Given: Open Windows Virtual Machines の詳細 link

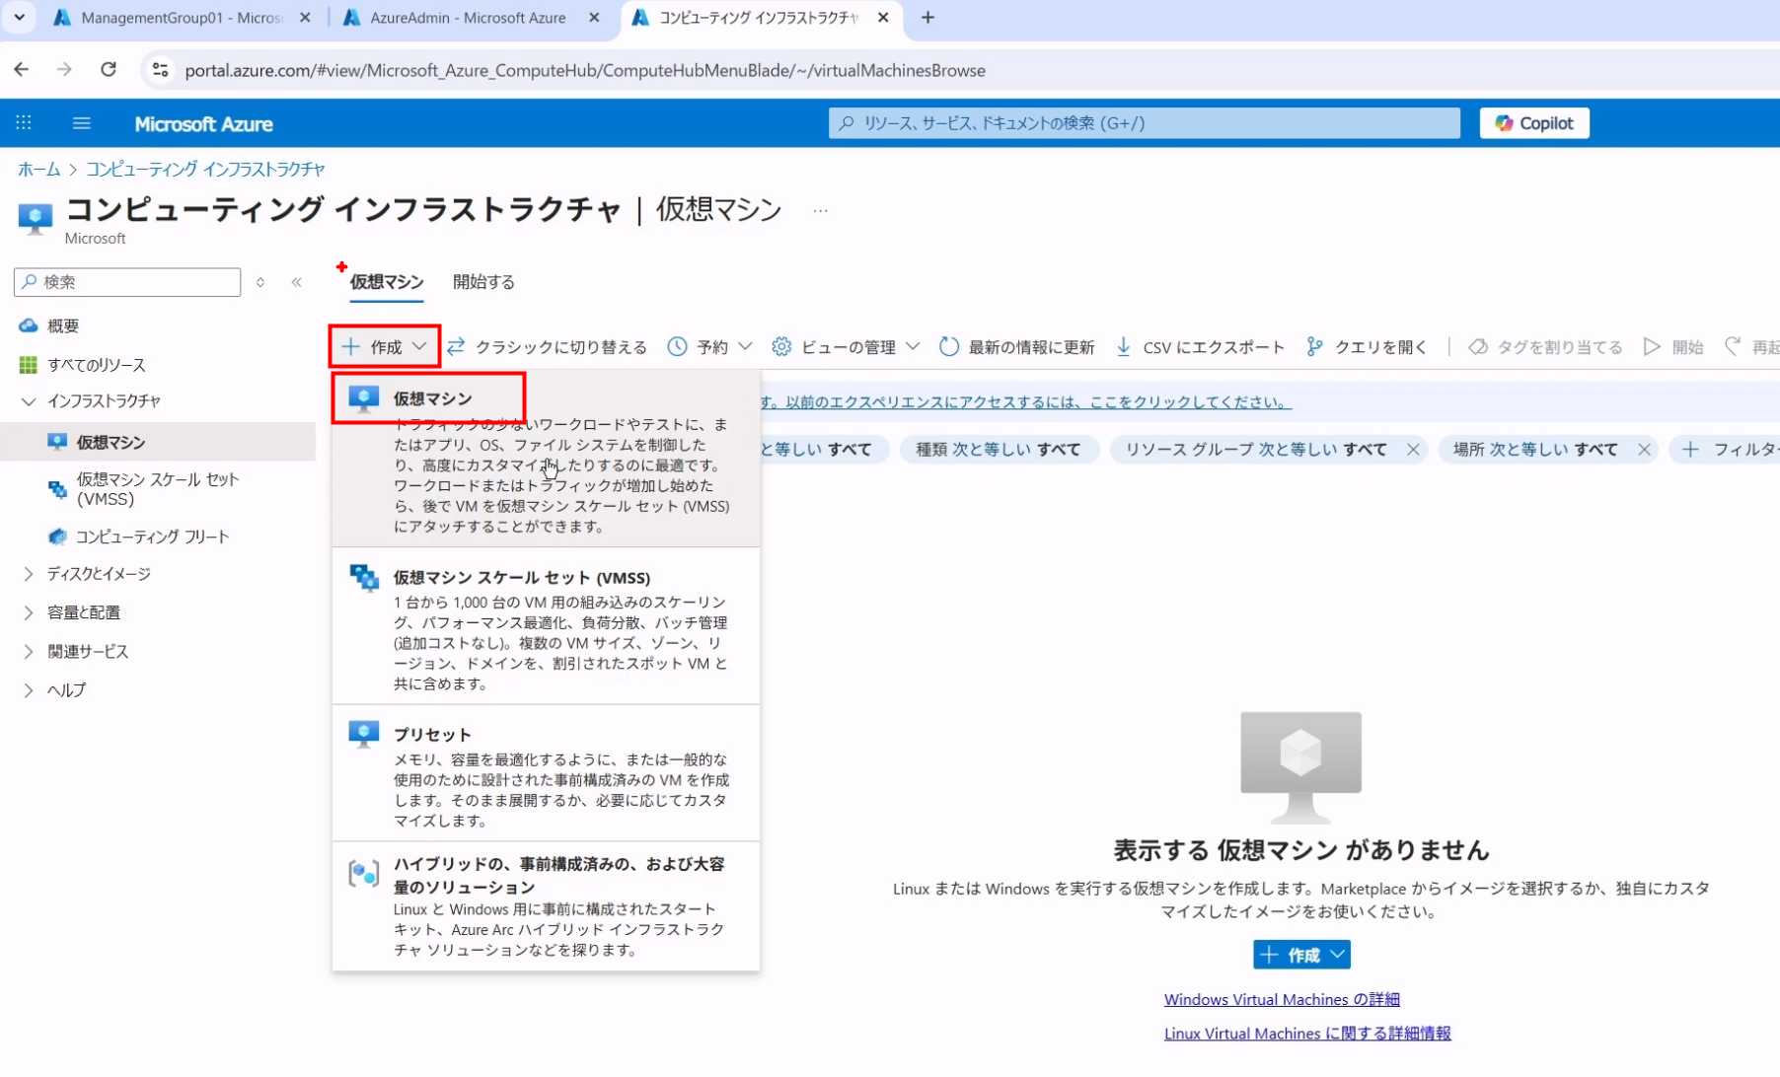Looking at the screenshot, I should click(x=1282, y=1000).
